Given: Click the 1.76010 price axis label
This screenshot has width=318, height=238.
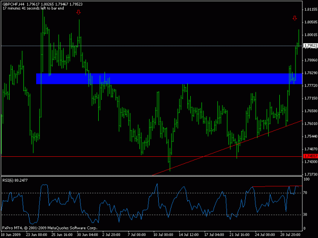Looking at the screenshot, I should click(311, 123).
